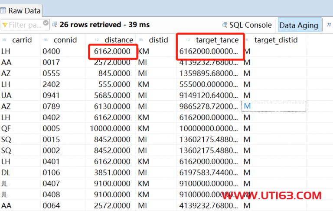333x211 pixels.
Task: Click the 26 rows retrieved status text
Action: coord(104,25)
